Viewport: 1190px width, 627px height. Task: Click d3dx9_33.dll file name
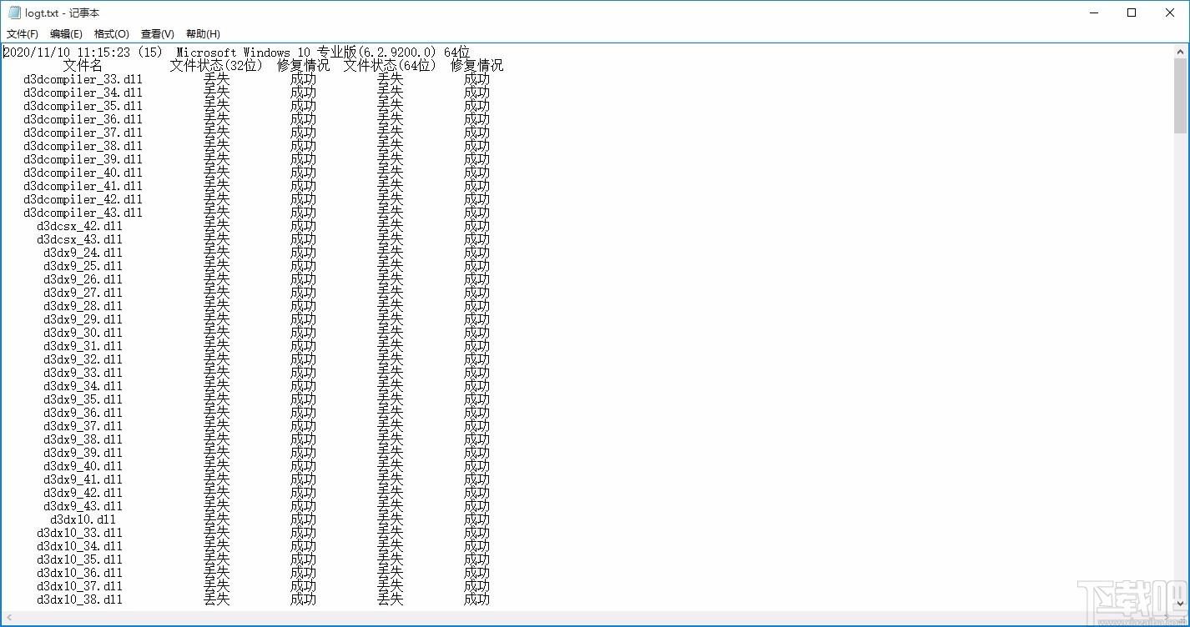(x=83, y=373)
